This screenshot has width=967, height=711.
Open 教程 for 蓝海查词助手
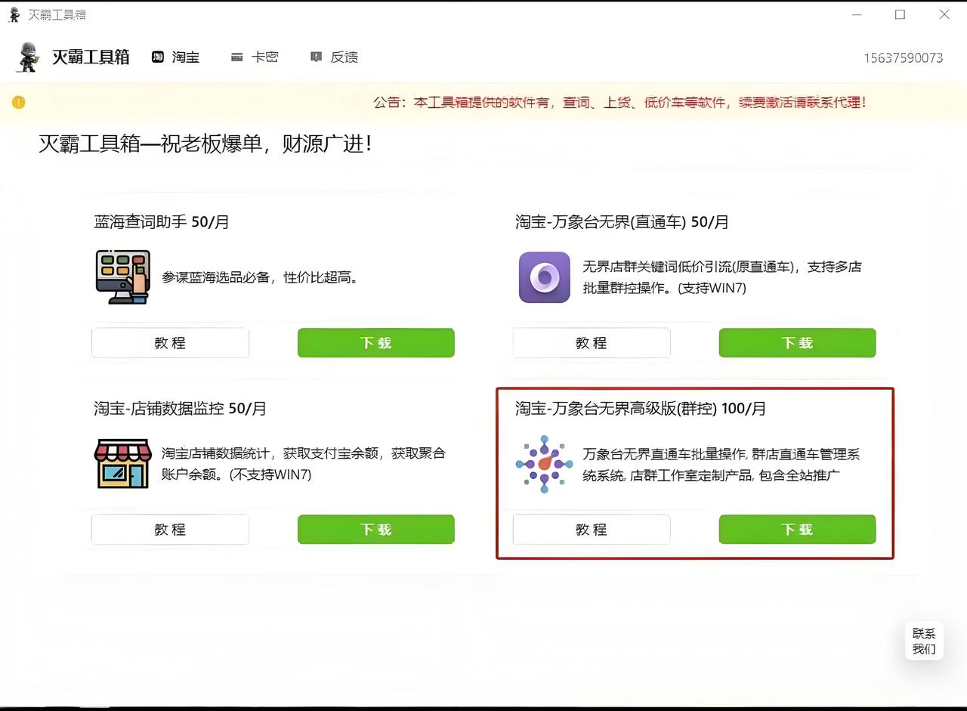tap(170, 343)
